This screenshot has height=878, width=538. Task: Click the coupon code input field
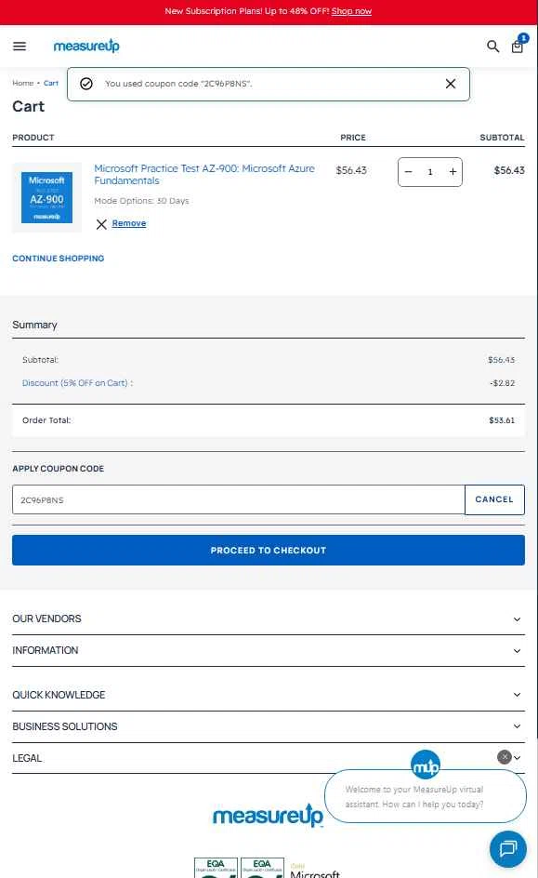click(x=238, y=499)
